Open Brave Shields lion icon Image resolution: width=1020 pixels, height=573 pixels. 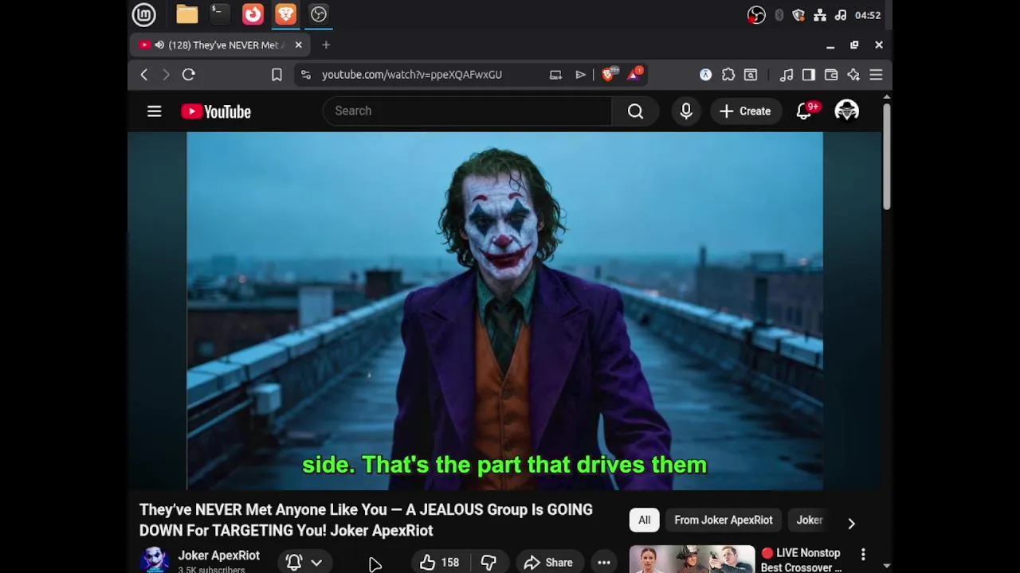[609, 75]
